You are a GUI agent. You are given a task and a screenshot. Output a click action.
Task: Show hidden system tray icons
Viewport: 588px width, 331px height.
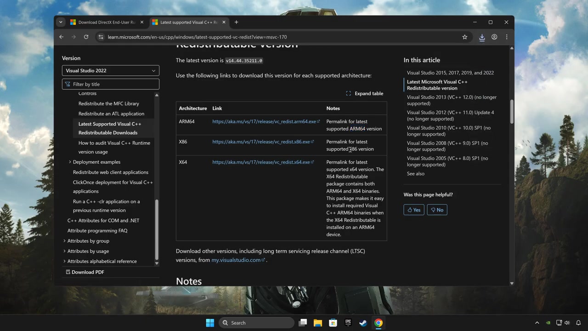point(537,323)
